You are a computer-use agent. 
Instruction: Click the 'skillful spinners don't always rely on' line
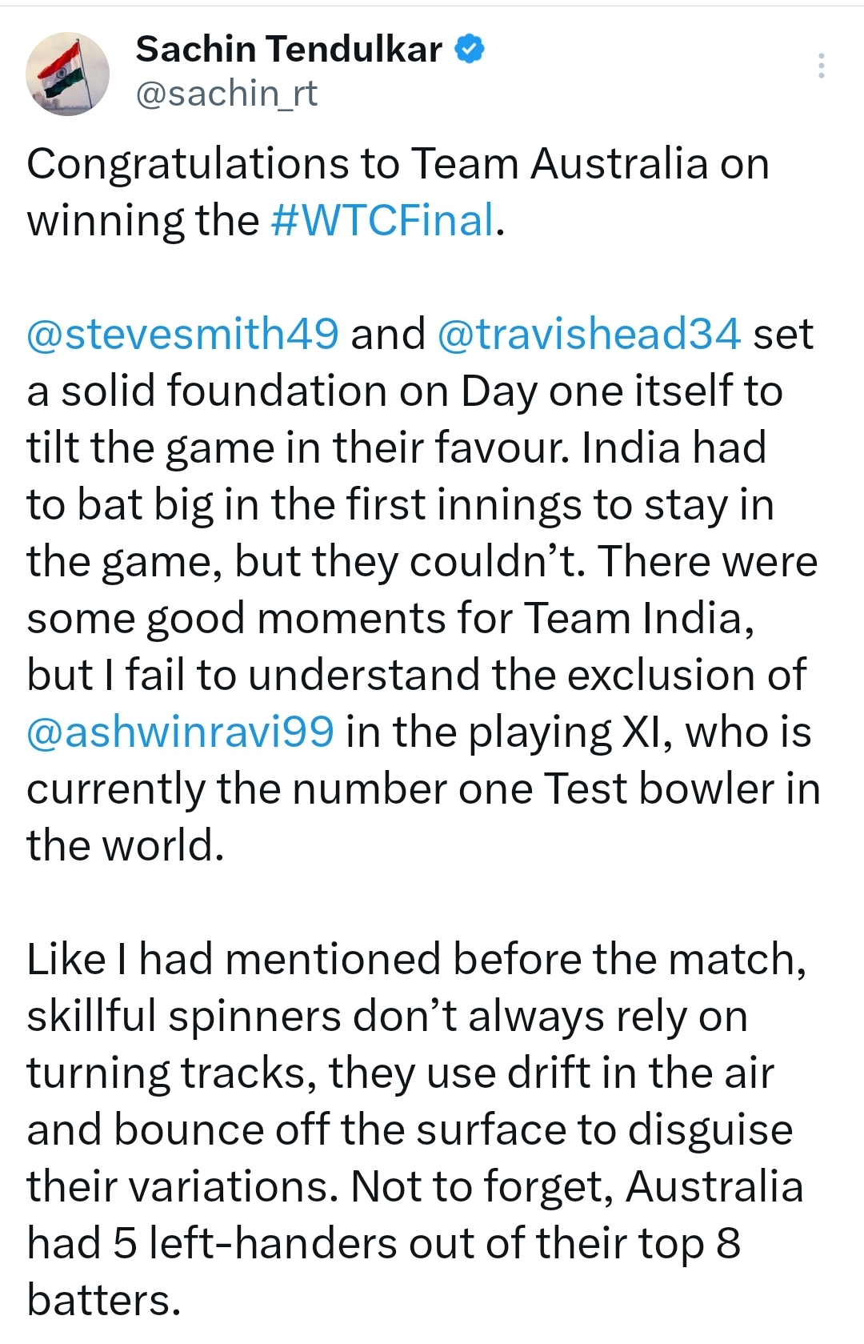tap(387, 1017)
